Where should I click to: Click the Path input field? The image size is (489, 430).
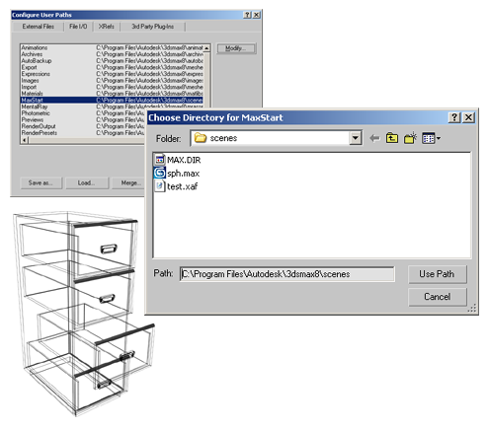point(286,274)
